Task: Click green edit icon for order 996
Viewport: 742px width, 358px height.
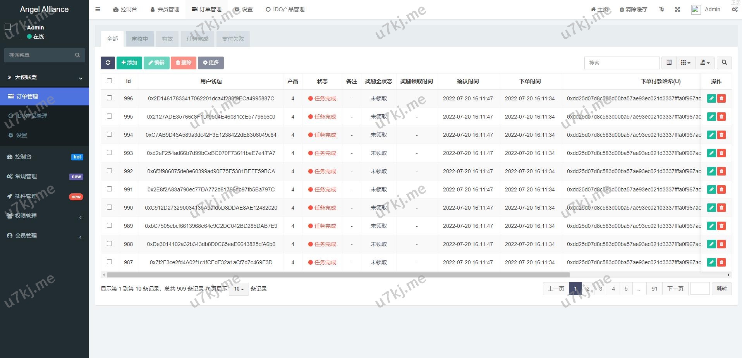Action: (711, 98)
